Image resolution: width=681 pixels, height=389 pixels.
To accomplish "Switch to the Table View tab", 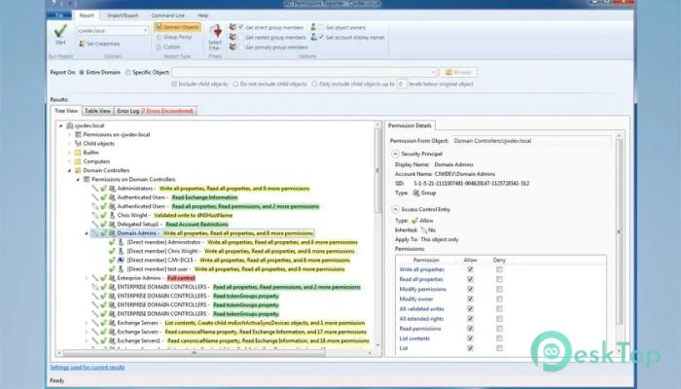I will click(x=97, y=111).
